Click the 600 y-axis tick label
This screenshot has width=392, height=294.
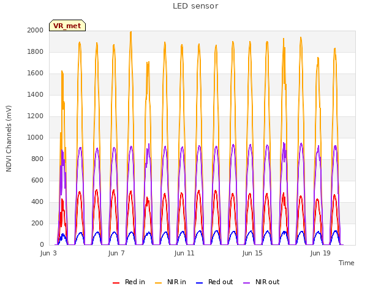pyautogui.click(x=37, y=180)
